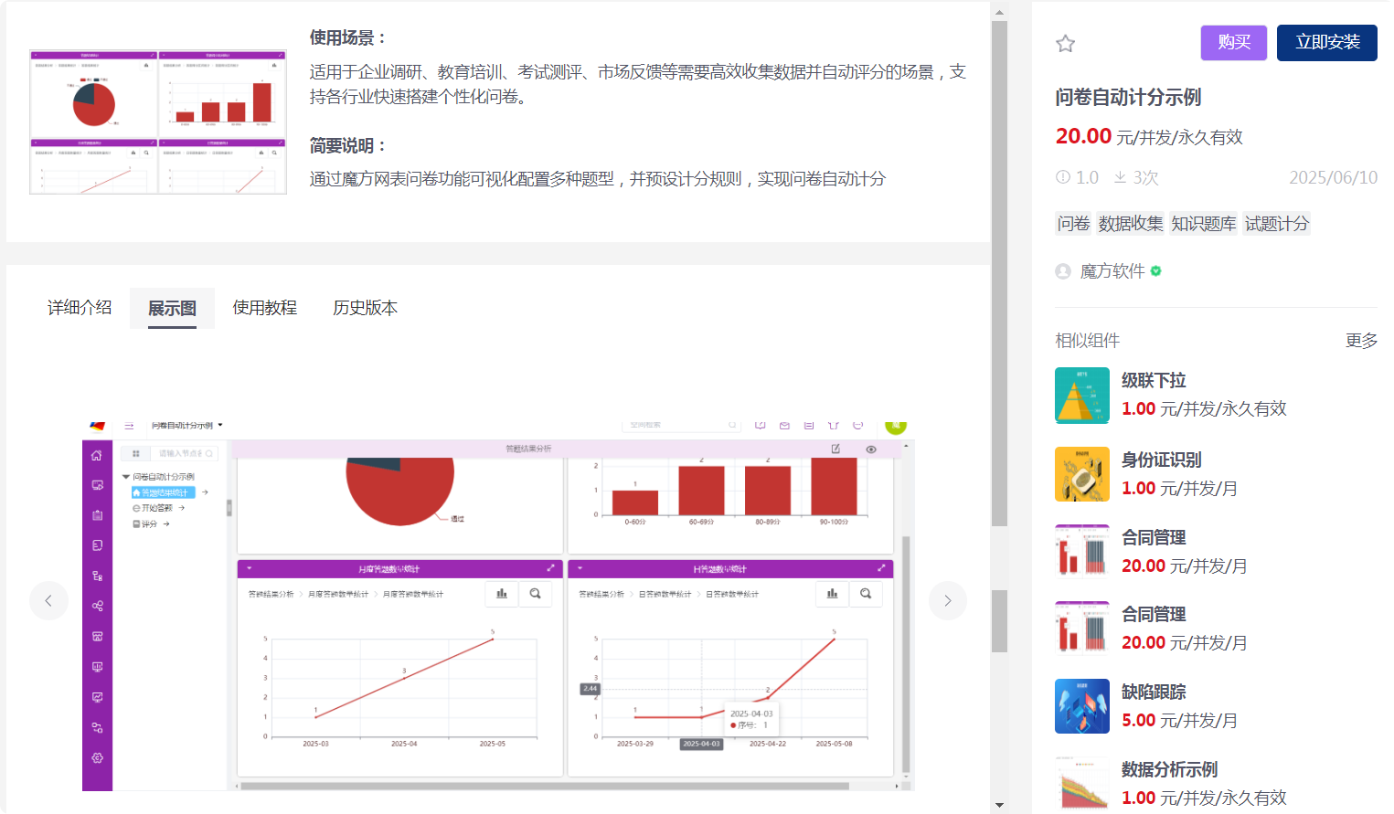This screenshot has width=1394, height=814.
Task: Select the 问卷 tag
Action: point(1073,224)
